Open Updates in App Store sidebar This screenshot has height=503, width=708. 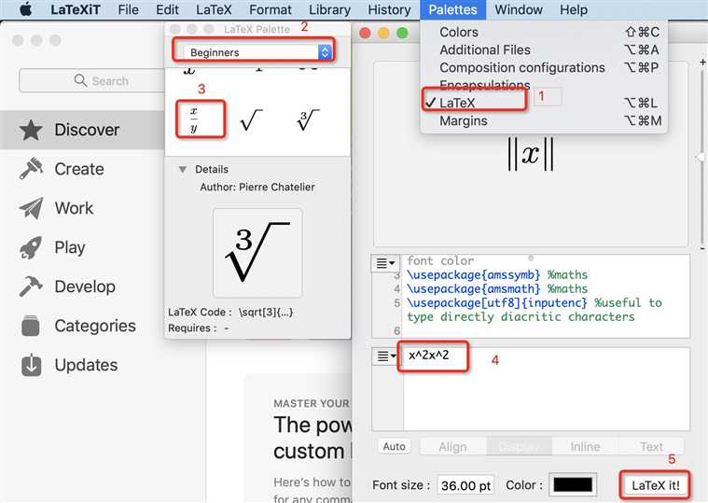[82, 365]
